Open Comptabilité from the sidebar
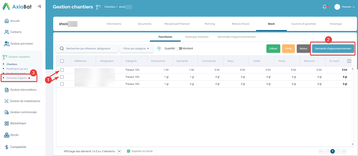 pos(18,147)
